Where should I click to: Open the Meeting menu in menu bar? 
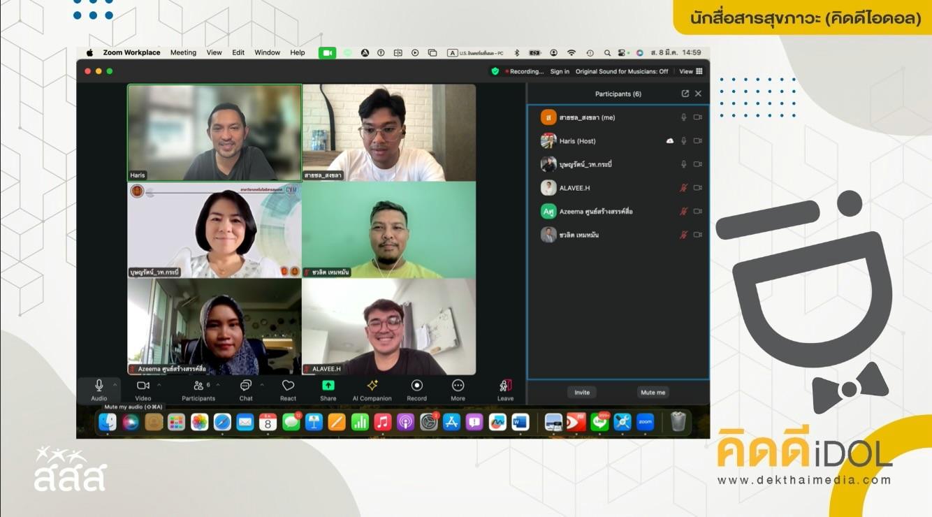183,52
